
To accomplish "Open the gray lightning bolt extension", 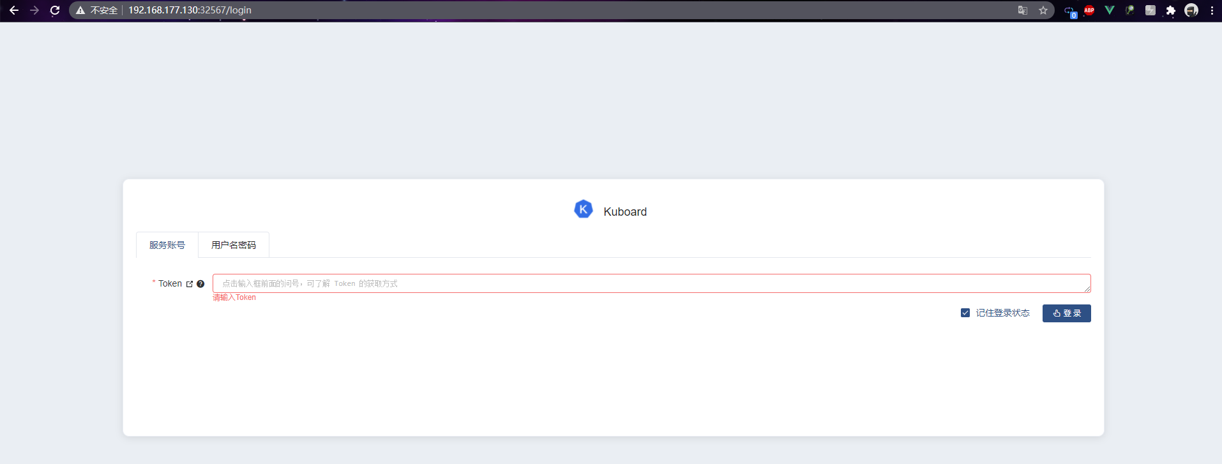I will [1150, 10].
